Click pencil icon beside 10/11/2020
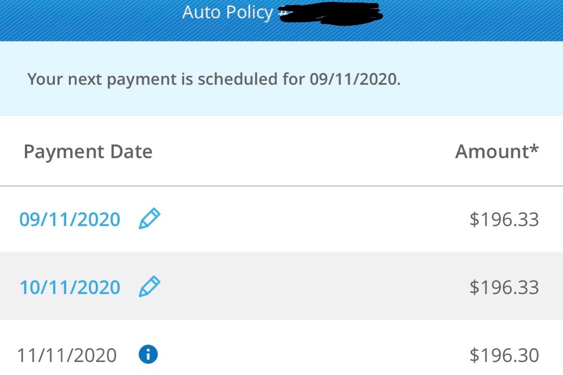Image resolution: width=563 pixels, height=375 pixels. pyautogui.click(x=150, y=286)
